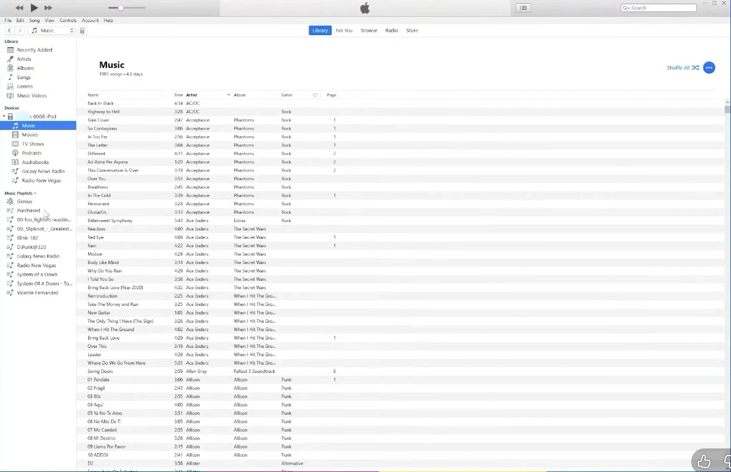Open the Vicente Fernandez playlist
The image size is (731, 472).
[x=37, y=293]
